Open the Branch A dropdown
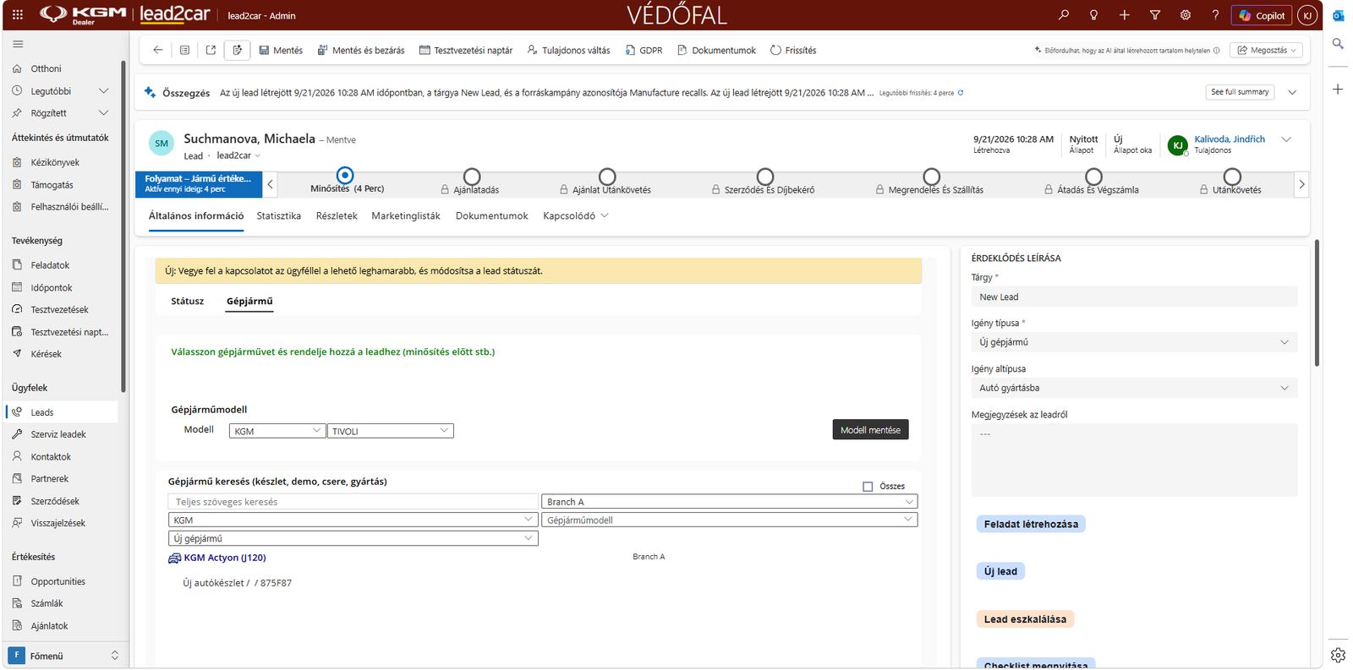1353x670 pixels. coord(729,502)
